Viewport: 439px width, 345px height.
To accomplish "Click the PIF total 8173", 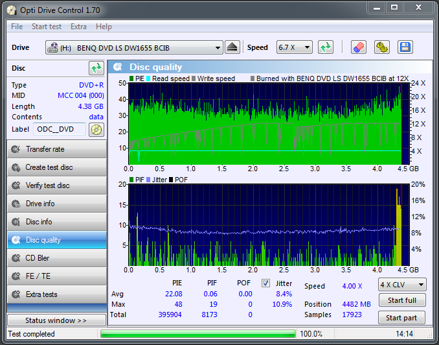I will coord(209,315).
